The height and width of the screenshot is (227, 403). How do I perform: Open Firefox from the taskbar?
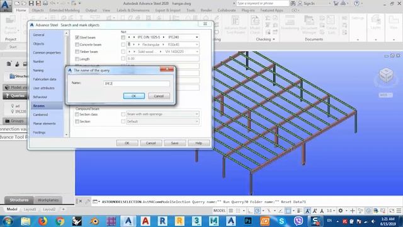43,221
